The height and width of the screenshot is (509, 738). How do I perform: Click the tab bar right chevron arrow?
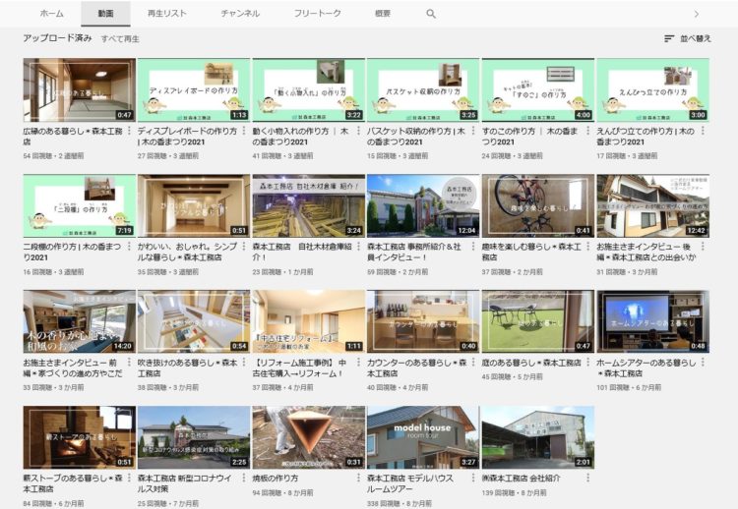point(696,14)
